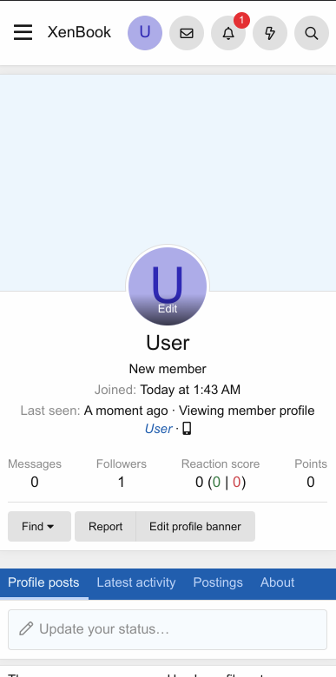The image size is (336, 677).
Task: Switch to the Latest activity tab
Action: 136,582
